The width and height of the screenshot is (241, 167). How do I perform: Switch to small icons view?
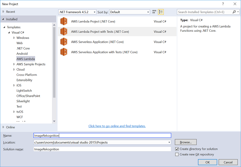pyautogui.click(x=154, y=12)
